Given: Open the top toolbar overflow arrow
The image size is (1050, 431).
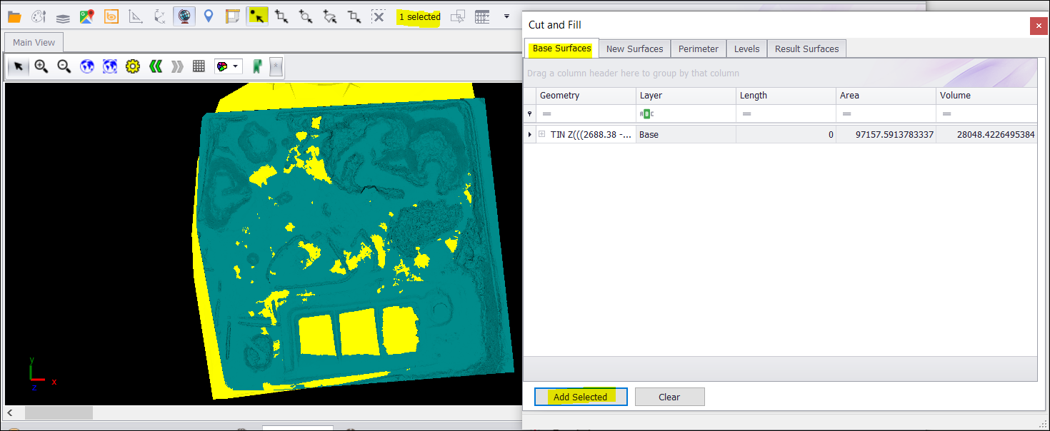Looking at the screenshot, I should (506, 16).
